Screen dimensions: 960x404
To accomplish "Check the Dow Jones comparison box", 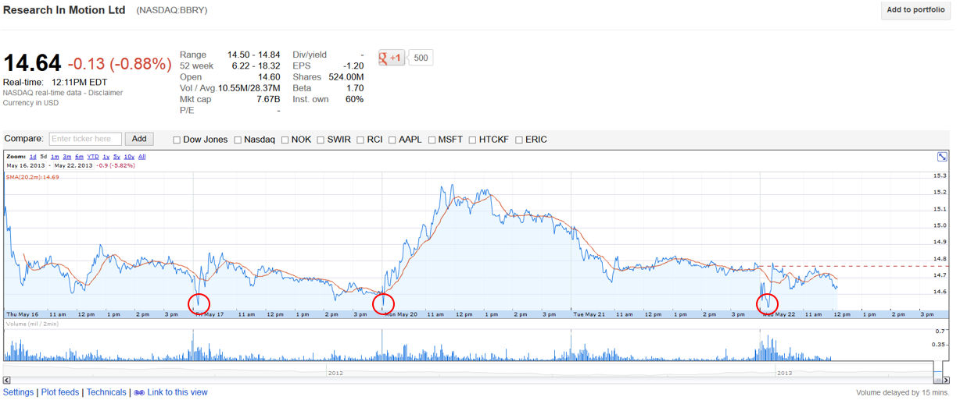I will (177, 140).
